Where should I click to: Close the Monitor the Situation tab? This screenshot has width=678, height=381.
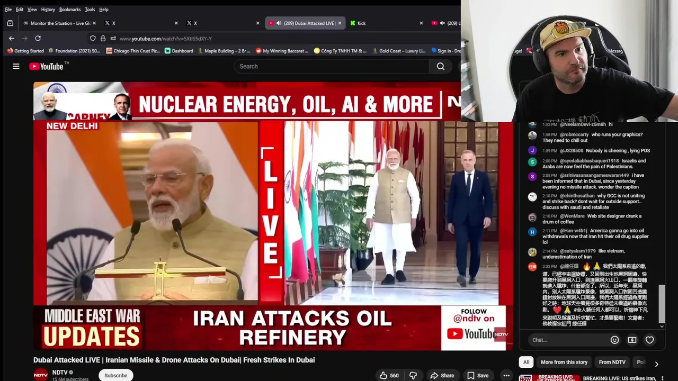coord(94,23)
